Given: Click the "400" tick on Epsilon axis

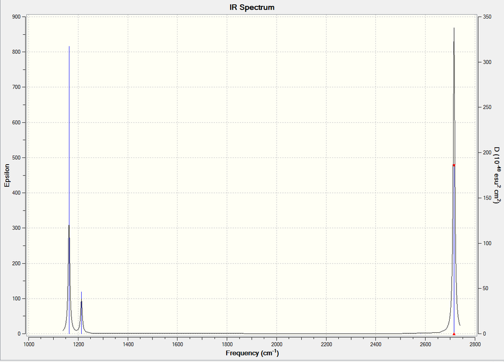Looking at the screenshot, I should click(16, 193).
